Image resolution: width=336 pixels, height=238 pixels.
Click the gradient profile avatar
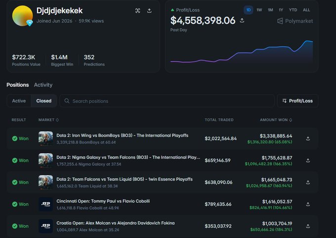click(x=22, y=16)
